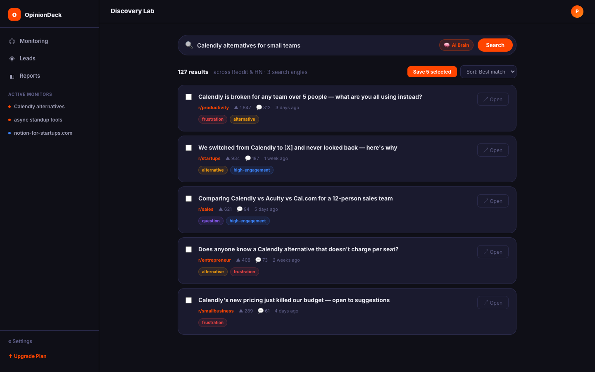Open Settings via the gear icon
The height and width of the screenshot is (372, 595).
point(9,341)
